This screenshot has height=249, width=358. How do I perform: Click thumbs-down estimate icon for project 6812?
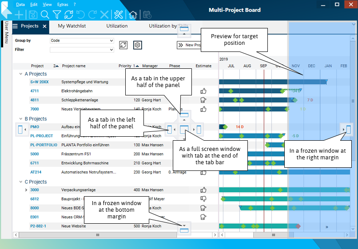(x=203, y=199)
